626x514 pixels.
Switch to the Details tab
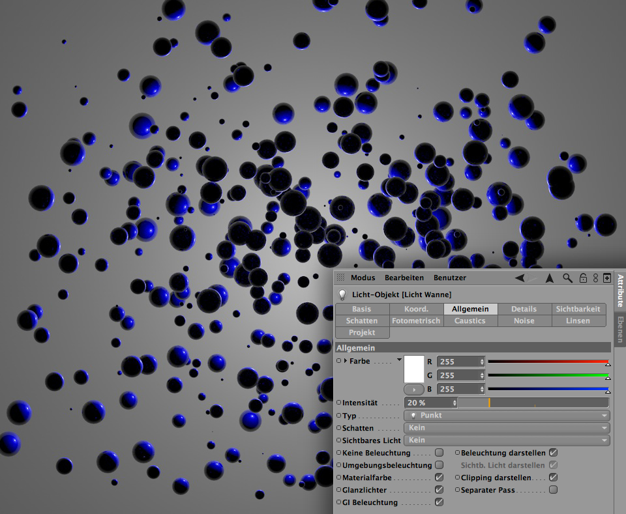click(x=524, y=309)
